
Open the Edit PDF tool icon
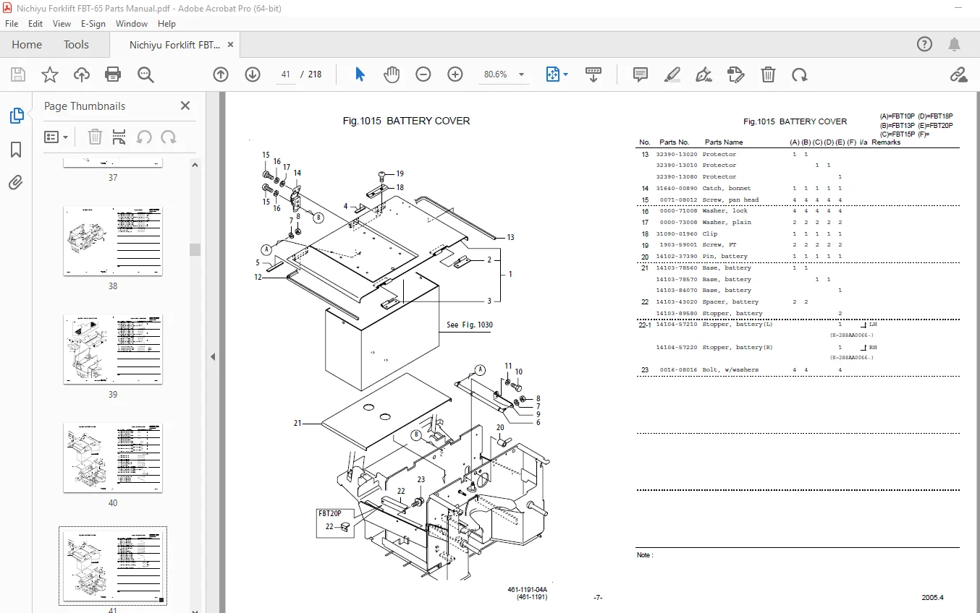(x=736, y=74)
